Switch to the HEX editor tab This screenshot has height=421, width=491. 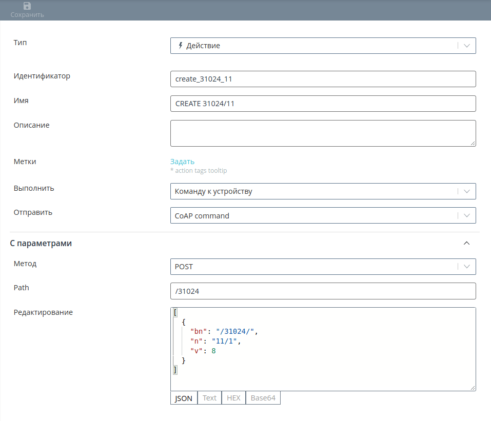(x=233, y=398)
